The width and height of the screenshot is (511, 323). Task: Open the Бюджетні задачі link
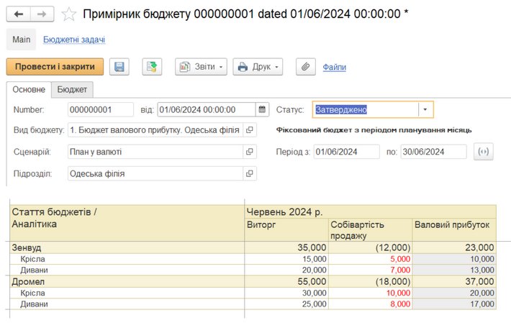[x=74, y=40]
